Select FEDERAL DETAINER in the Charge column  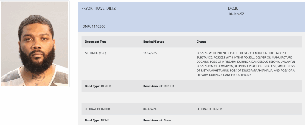209,109
